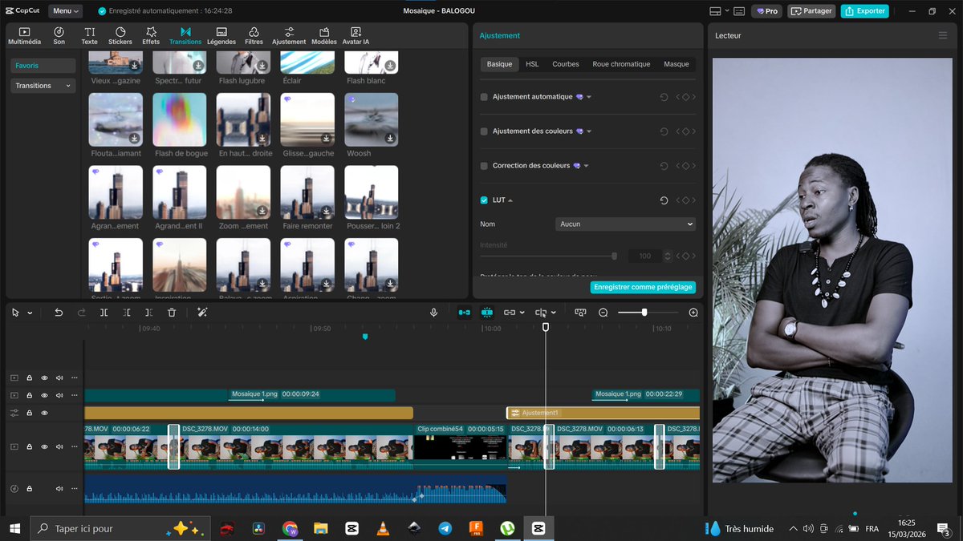
Task: Reset the LUT adjustment with its reset icon
Action: pyautogui.click(x=664, y=200)
